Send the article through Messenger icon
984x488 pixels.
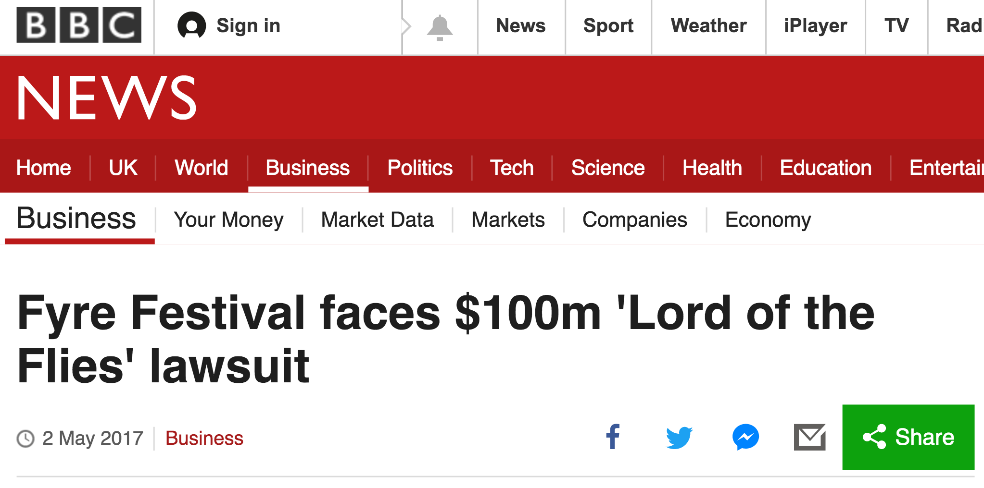pyautogui.click(x=745, y=437)
